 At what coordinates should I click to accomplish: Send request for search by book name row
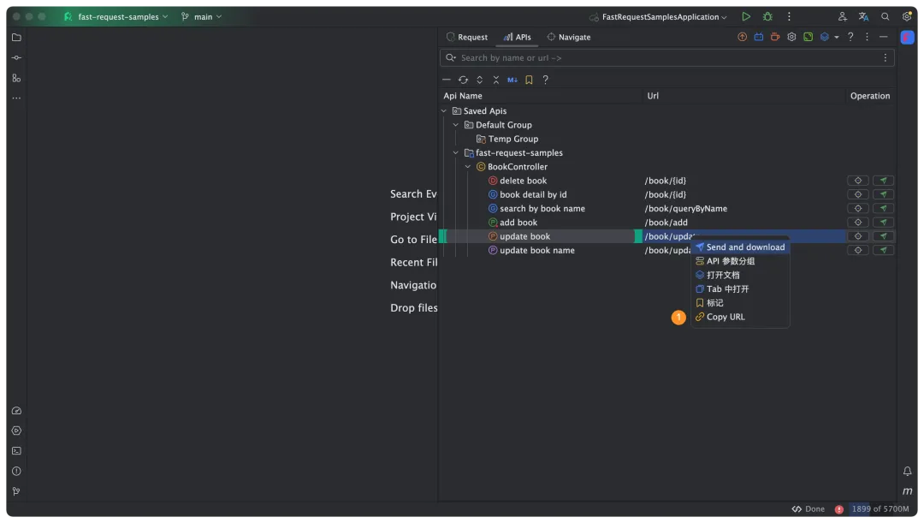click(x=883, y=208)
